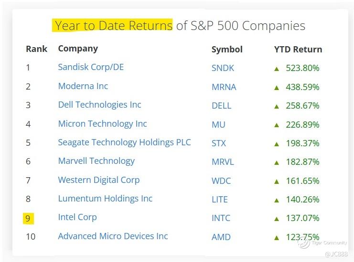Click the SNDK ticker symbol
Screen dimensions: 354x262
point(223,68)
